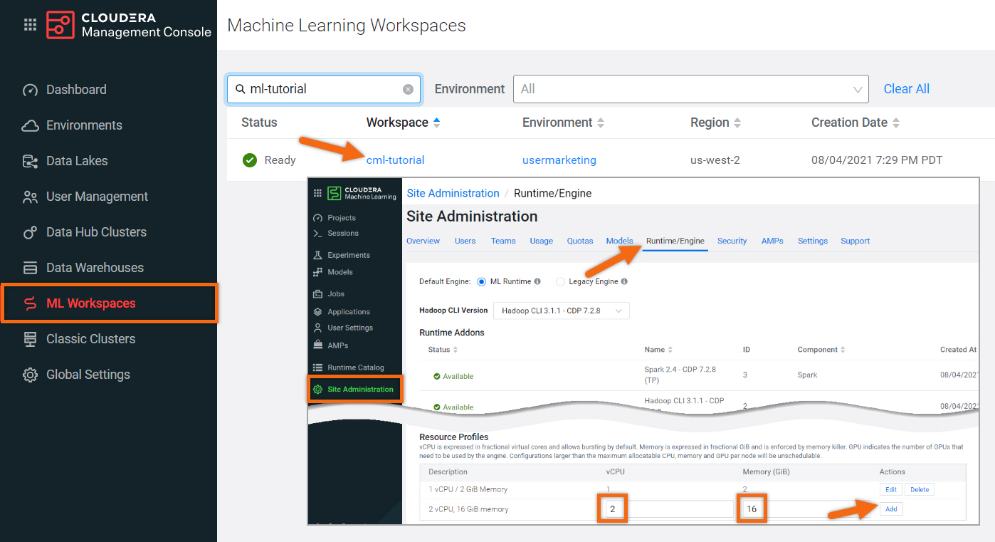Click the ML Workspaces icon

(x=30, y=303)
